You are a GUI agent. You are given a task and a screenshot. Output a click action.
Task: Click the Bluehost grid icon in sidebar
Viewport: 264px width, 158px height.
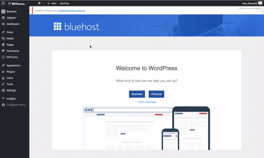[3, 12]
